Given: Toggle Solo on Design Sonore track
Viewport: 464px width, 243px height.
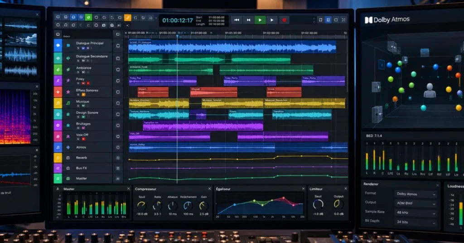Looking at the screenshot, I should pyautogui.click(x=78, y=117).
